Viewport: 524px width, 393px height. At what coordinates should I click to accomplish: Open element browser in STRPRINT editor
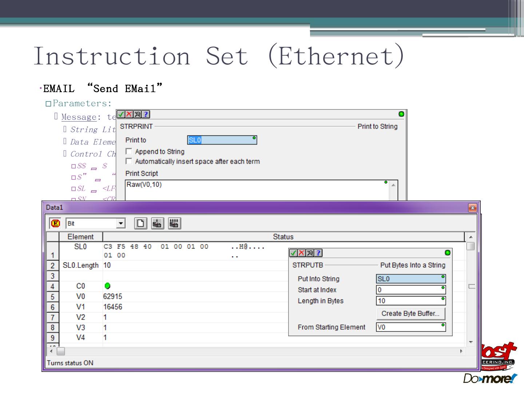(138, 114)
